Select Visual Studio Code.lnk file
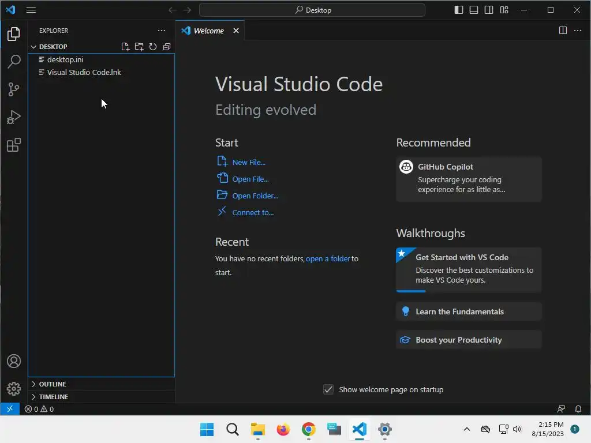The width and height of the screenshot is (591, 443). pos(101,72)
